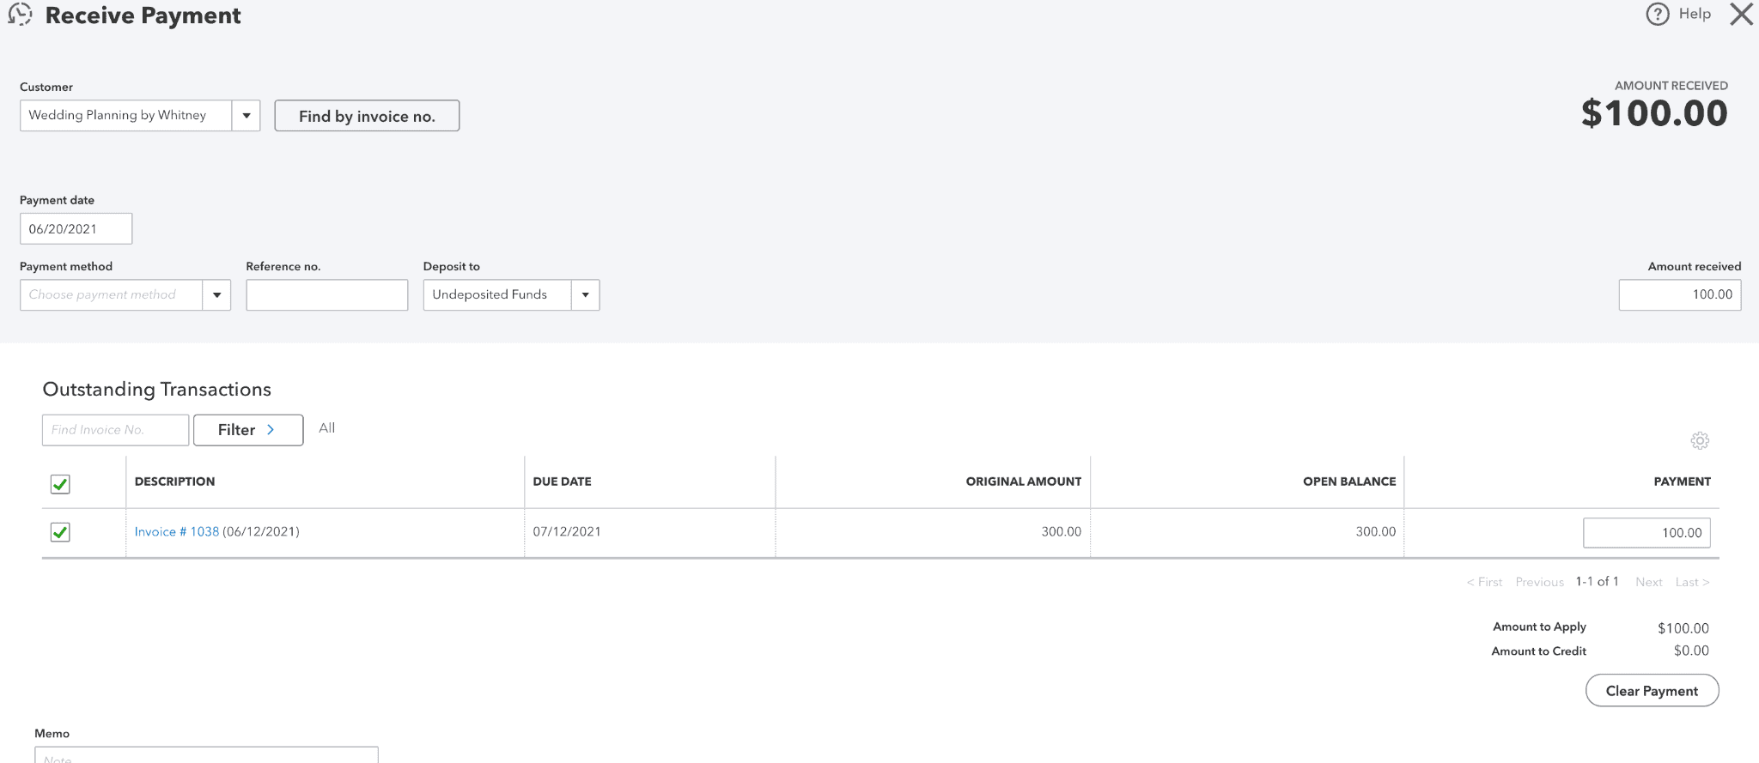Image resolution: width=1759 pixels, height=763 pixels.
Task: Go to First page link
Action: pyautogui.click(x=1484, y=582)
